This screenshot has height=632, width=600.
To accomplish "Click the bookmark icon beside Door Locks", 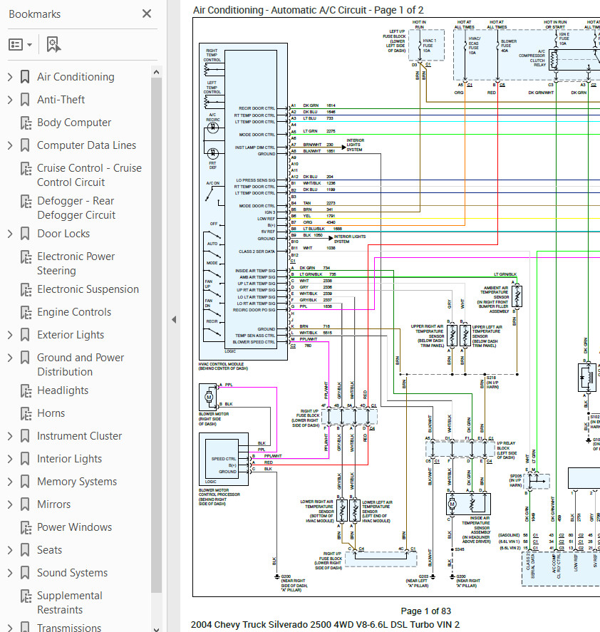I will click(24, 233).
